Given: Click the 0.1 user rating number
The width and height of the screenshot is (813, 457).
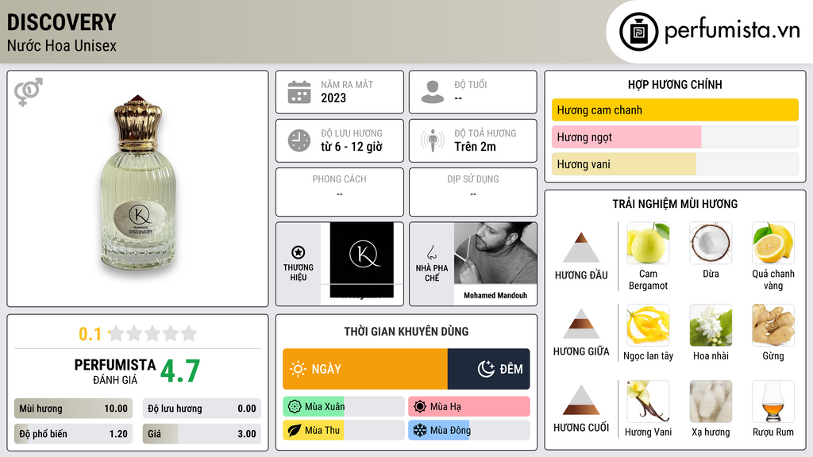Looking at the screenshot, I should tap(90, 334).
